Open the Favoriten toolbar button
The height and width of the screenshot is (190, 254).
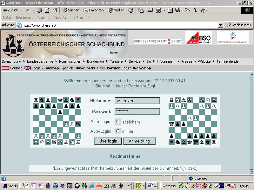(x=94, y=10)
